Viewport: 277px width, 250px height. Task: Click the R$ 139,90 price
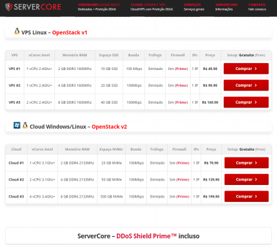[x=211, y=179]
